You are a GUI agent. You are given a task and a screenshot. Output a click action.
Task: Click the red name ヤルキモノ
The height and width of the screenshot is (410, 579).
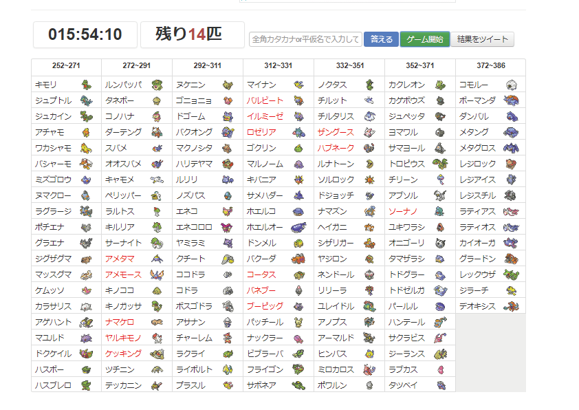(x=123, y=338)
